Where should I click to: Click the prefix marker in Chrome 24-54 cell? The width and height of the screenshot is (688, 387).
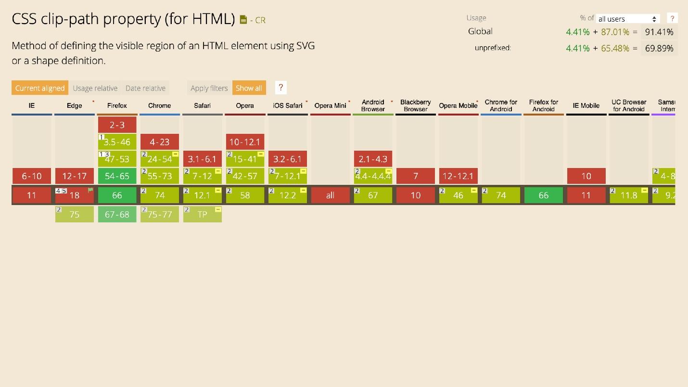coord(175,154)
